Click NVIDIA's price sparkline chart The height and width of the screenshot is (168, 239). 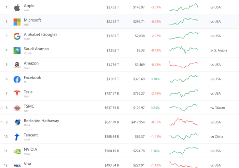point(184,151)
